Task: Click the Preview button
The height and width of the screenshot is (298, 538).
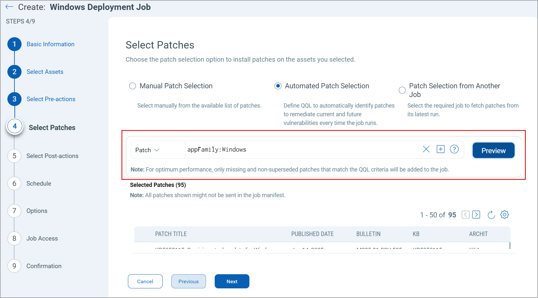Action: 493,150
